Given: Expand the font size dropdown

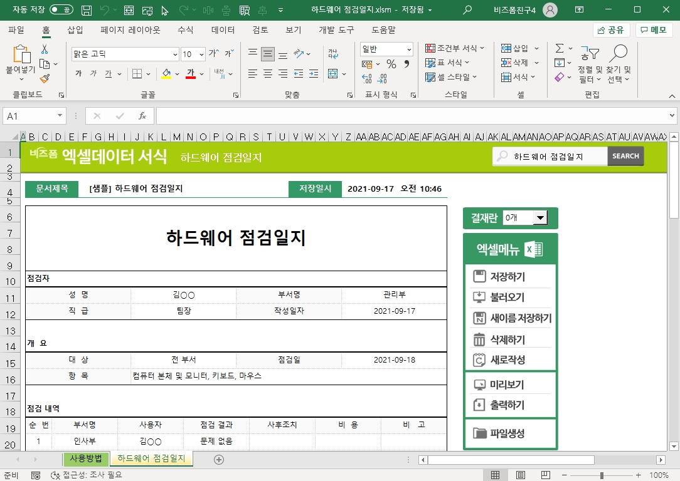Looking at the screenshot, I should [201, 54].
